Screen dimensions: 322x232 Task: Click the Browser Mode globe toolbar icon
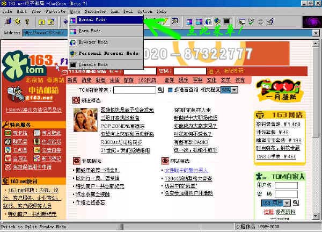pyautogui.click(x=208, y=21)
